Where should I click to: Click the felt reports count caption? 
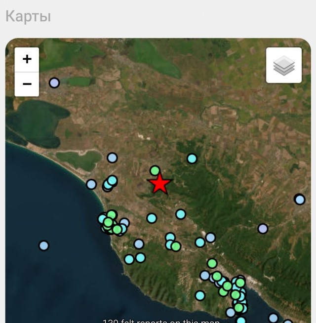coord(161,321)
